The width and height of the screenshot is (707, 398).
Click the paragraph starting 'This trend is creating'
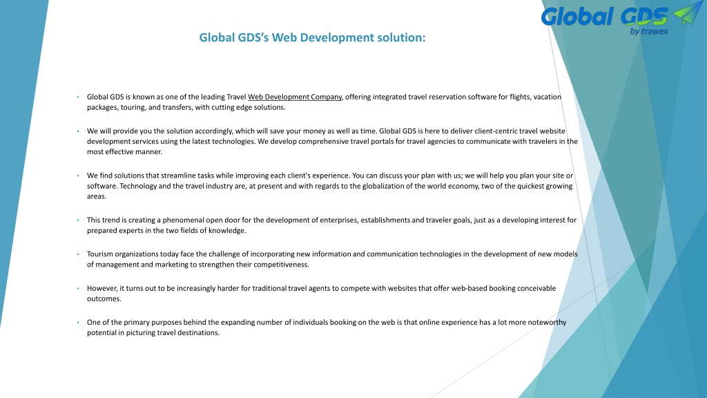tap(331, 225)
